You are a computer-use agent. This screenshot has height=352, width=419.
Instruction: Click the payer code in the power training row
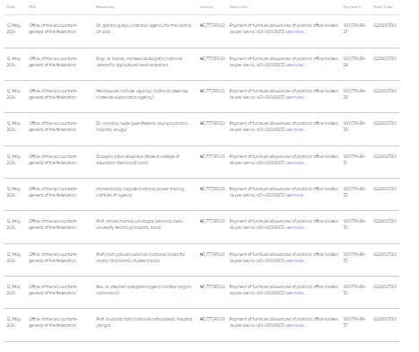click(x=385, y=189)
